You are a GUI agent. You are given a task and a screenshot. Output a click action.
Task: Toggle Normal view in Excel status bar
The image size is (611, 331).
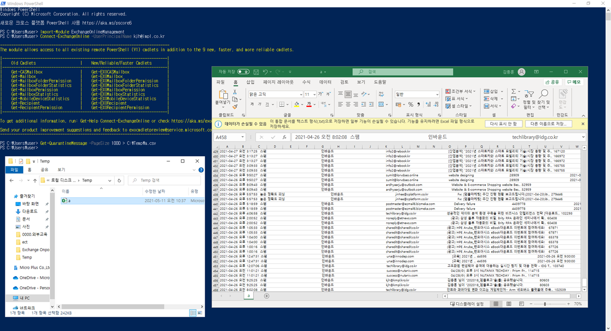click(x=495, y=304)
